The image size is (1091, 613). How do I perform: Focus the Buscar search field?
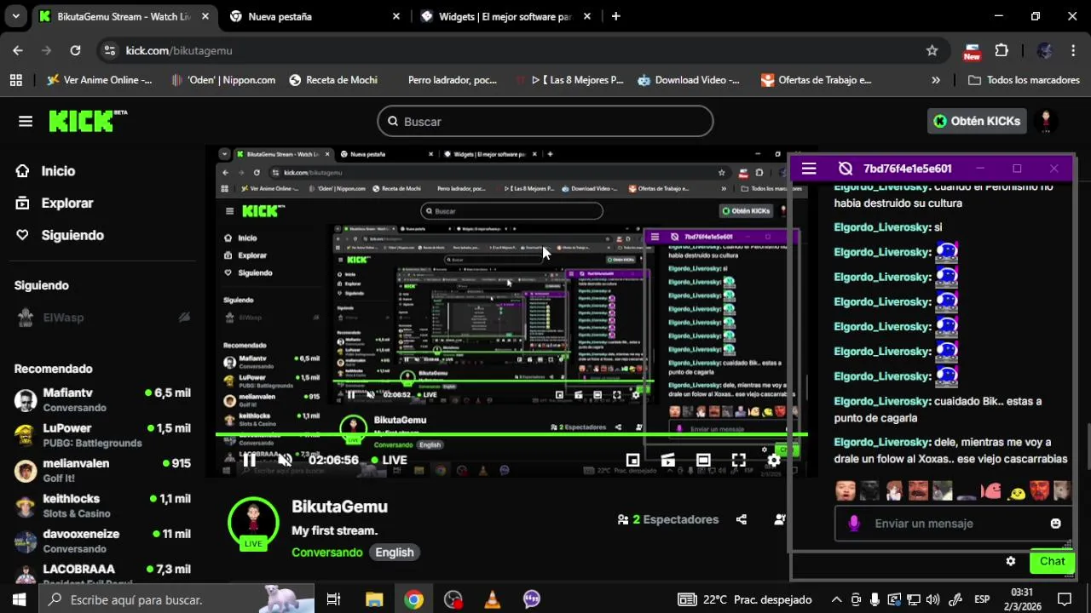point(545,121)
